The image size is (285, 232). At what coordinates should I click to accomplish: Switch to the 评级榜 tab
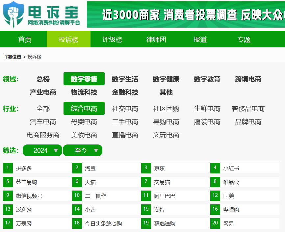click(x=112, y=39)
